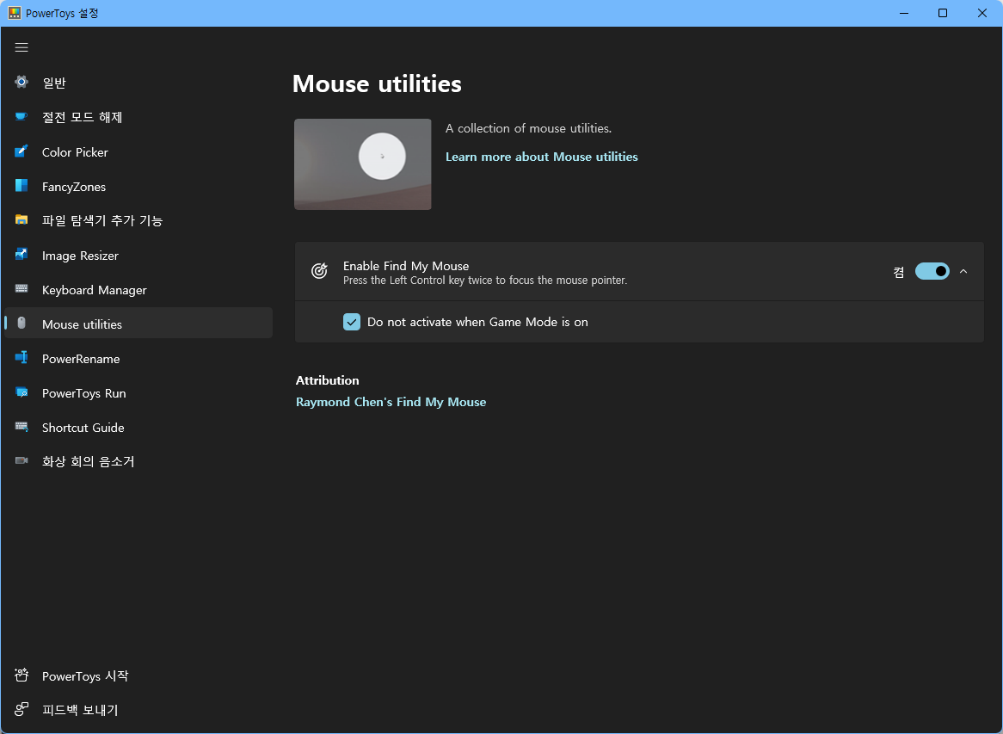Screen dimensions: 1003x734
Task: Click the camera icon for 화상 회의 음소거
Action: point(22,460)
